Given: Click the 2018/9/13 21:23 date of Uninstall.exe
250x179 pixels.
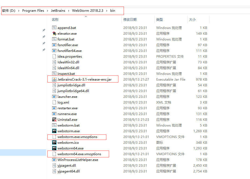Looking at the screenshot, I should pyautogui.click(x=136, y=119).
